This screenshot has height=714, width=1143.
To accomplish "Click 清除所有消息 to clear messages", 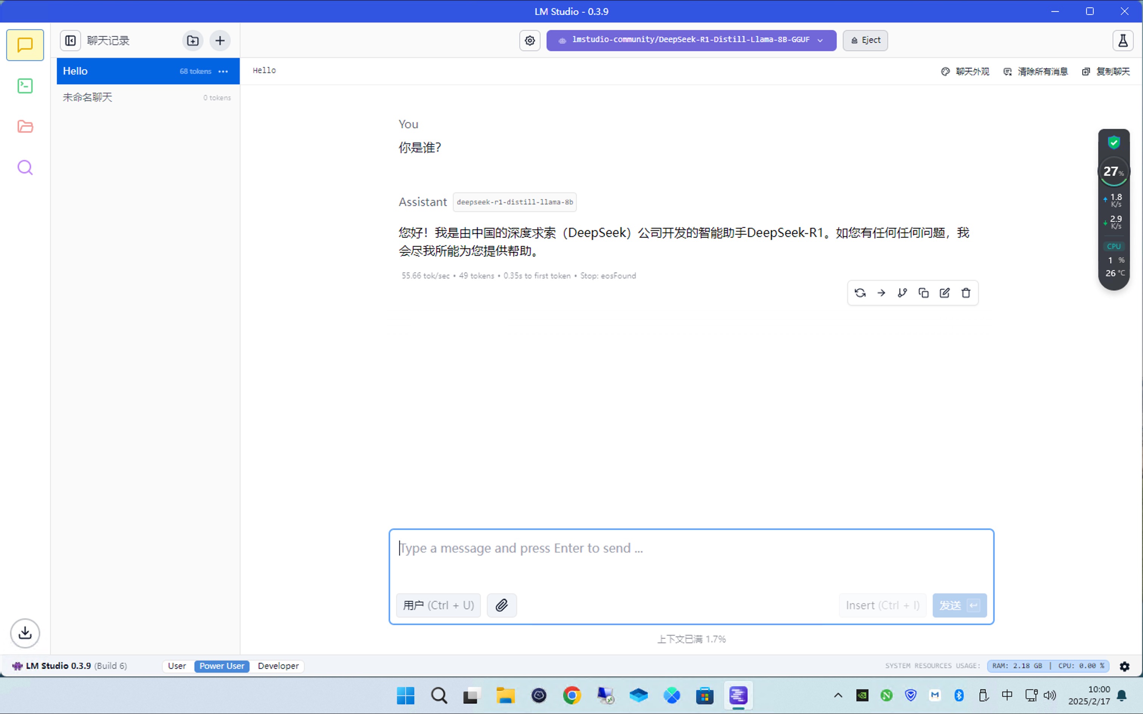I will pyautogui.click(x=1036, y=71).
